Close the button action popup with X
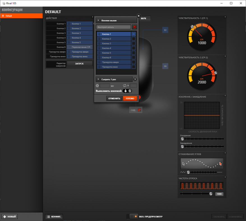 tap(139, 16)
